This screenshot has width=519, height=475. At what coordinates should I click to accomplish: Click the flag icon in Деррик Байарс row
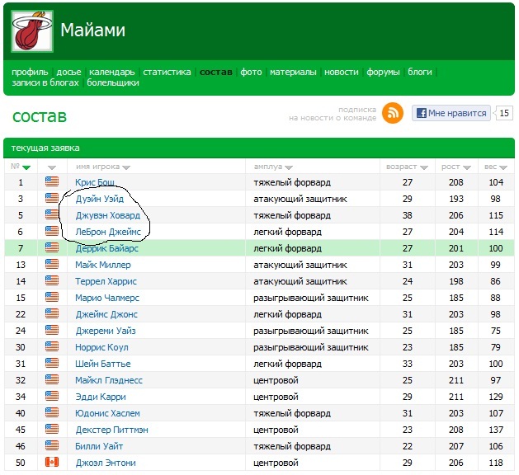coord(53,248)
